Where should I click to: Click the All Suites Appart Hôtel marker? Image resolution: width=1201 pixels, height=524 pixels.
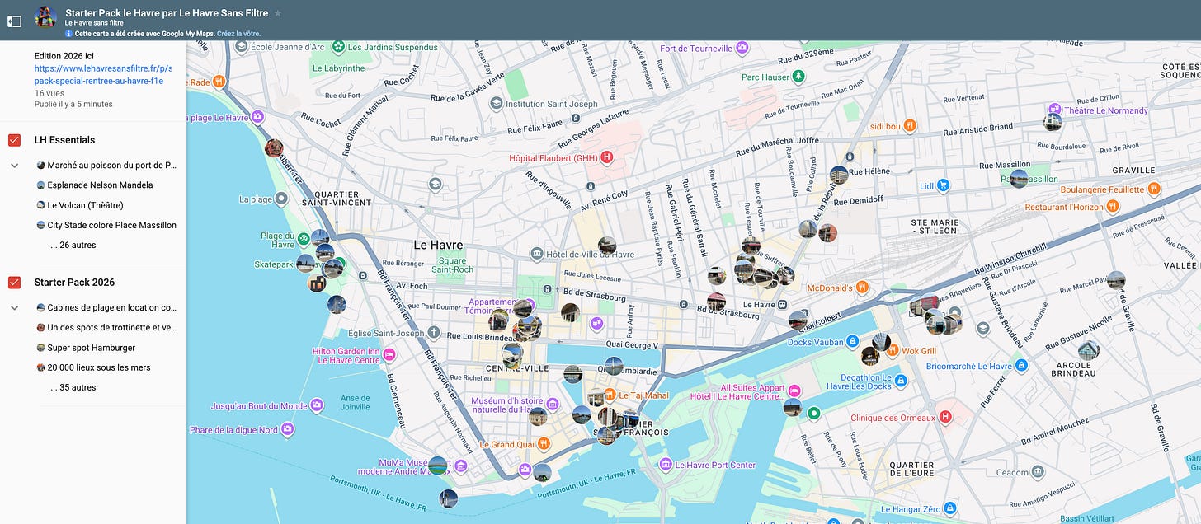tap(794, 391)
